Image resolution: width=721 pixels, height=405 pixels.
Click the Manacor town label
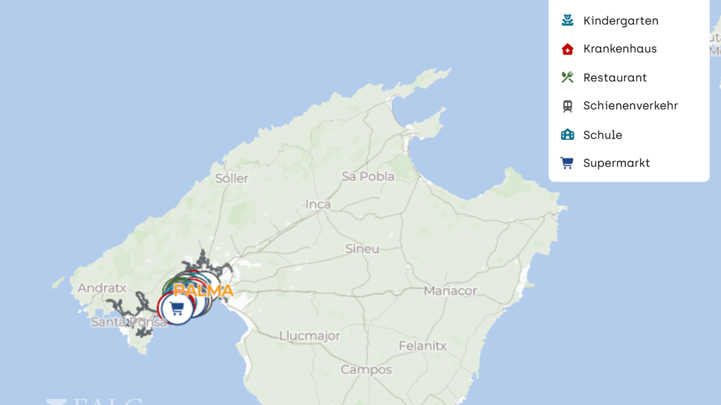[x=450, y=290]
